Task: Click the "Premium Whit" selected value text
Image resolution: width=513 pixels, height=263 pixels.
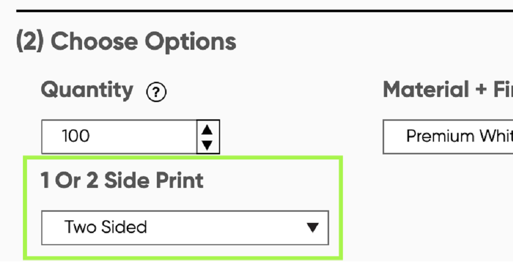Action: [458, 136]
